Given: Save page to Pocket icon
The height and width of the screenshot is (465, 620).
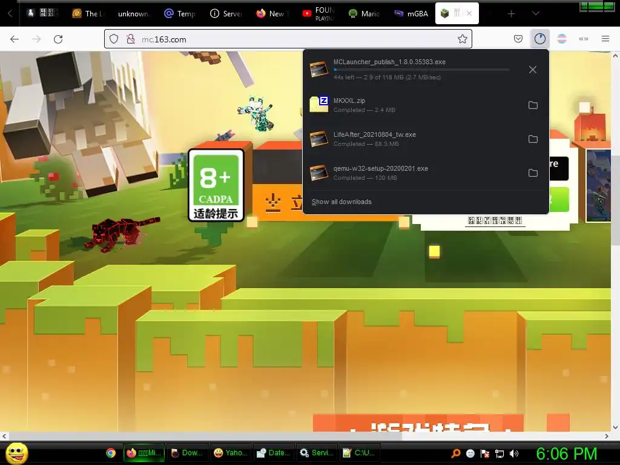Looking at the screenshot, I should 518,39.
